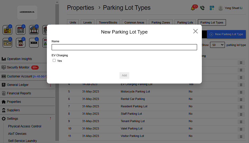Screen dimensions: 249x143
Task: Open the ID badge shortcut icon
Action: pos(7,30)
